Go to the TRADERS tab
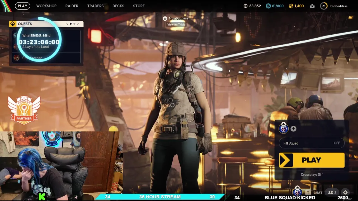The width and height of the screenshot is (358, 201). pos(95,6)
